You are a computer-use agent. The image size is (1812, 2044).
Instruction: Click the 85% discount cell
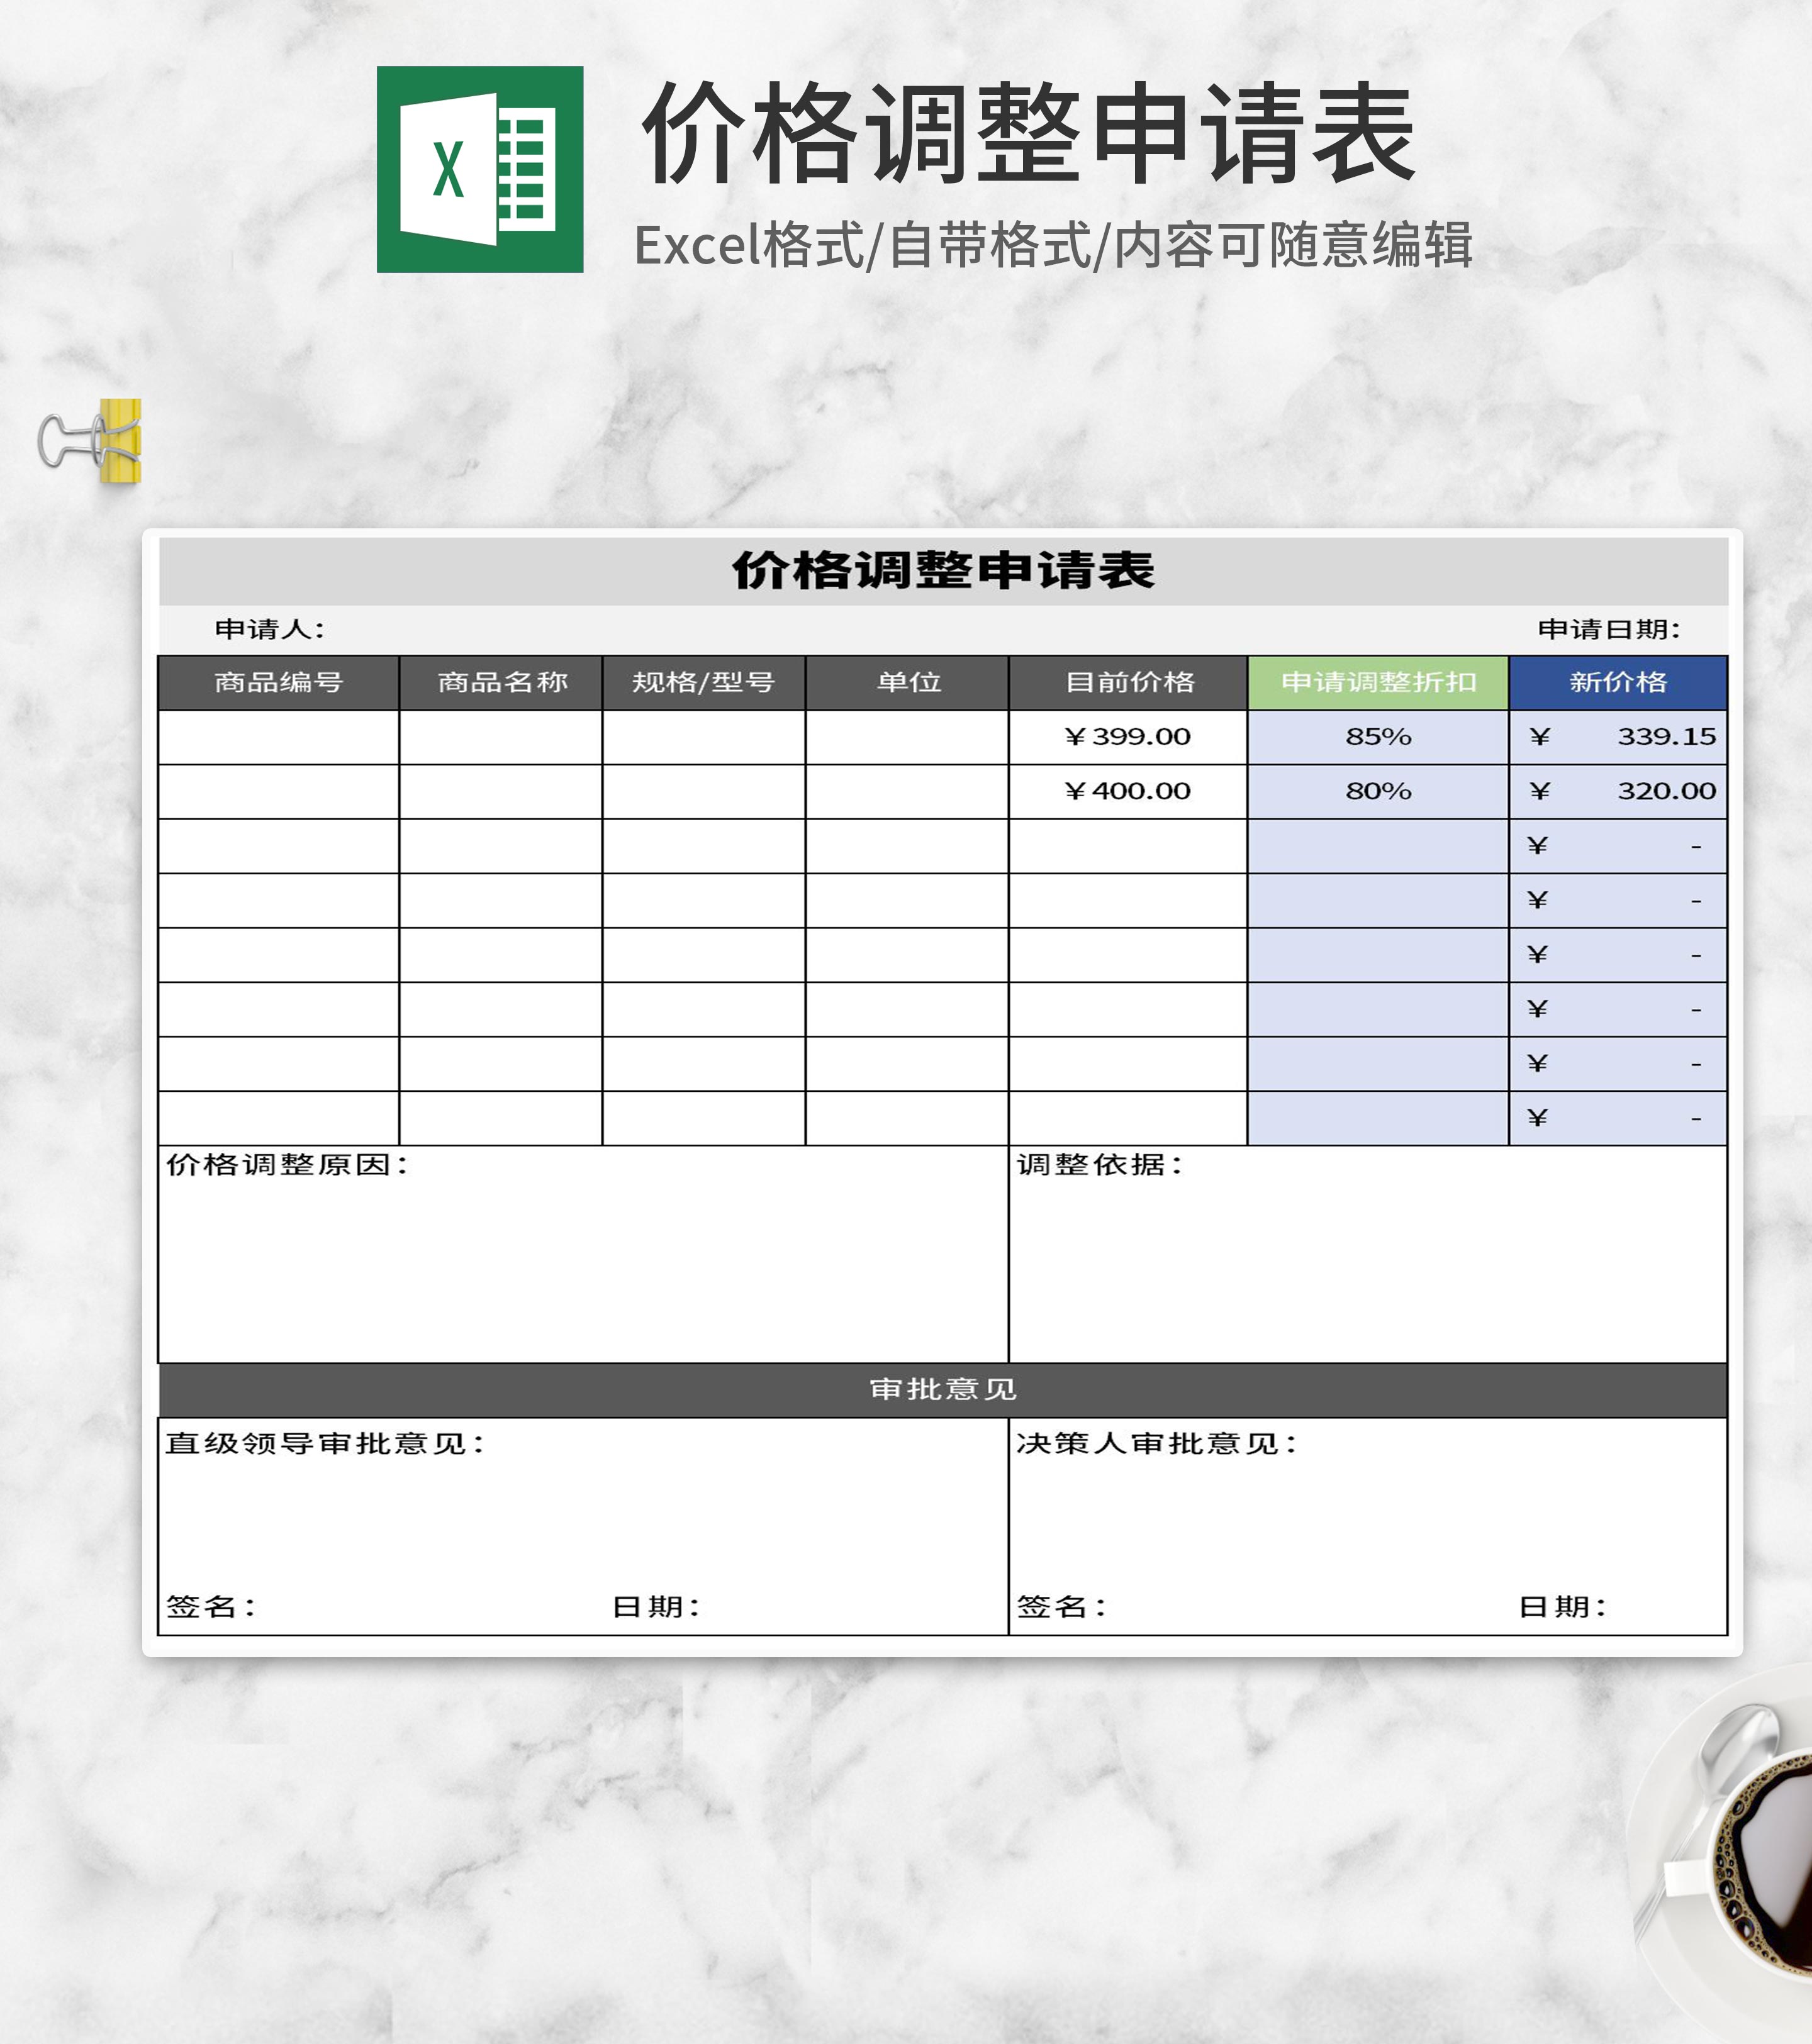click(1378, 737)
